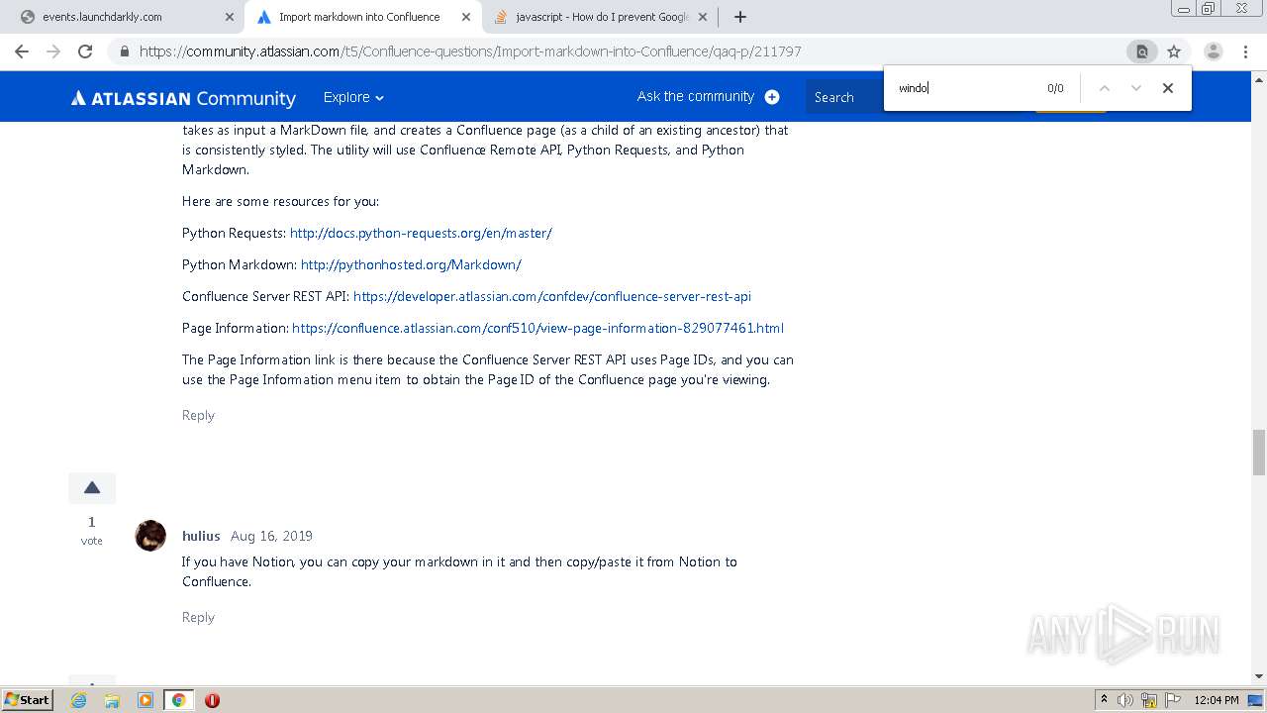Open File Explorer from the taskbar

coord(112,700)
